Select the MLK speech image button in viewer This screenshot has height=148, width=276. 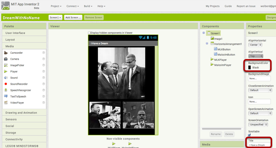[105, 115]
